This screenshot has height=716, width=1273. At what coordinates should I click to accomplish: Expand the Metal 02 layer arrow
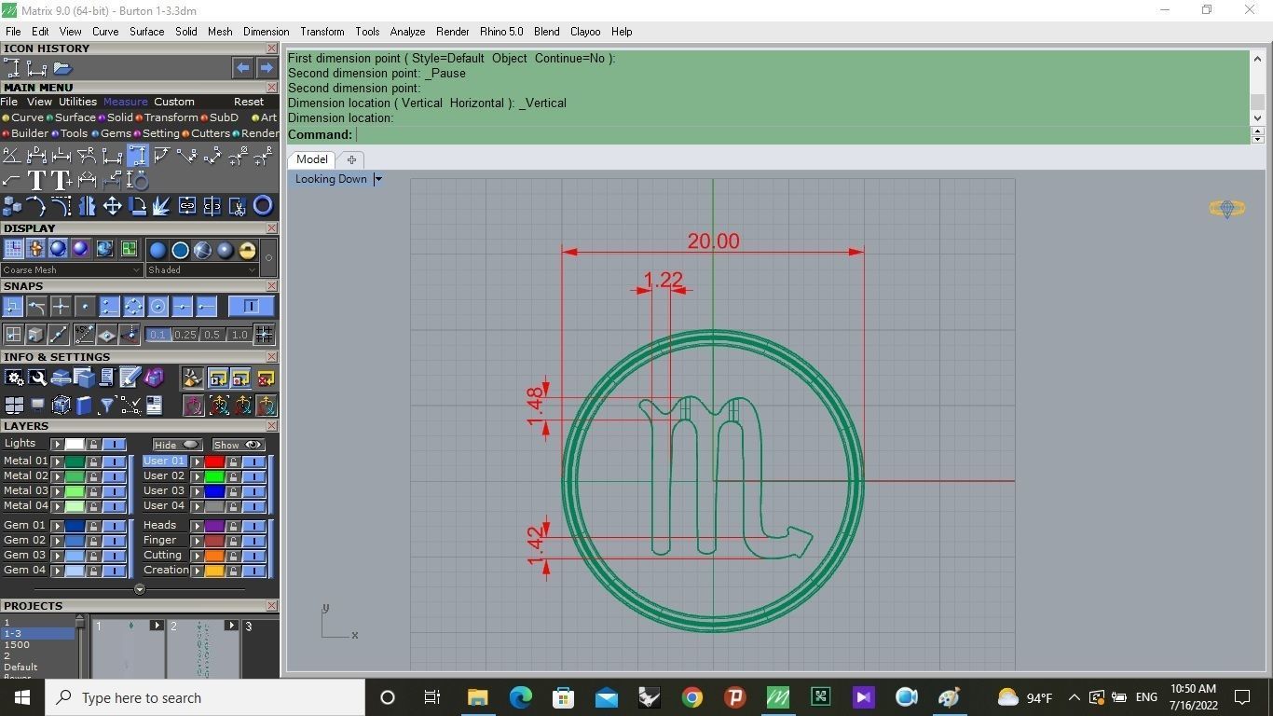tap(57, 475)
